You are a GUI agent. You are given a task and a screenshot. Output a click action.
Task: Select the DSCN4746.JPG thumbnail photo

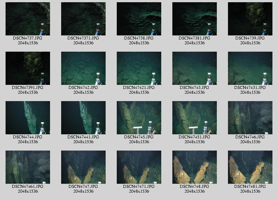coord(250,118)
